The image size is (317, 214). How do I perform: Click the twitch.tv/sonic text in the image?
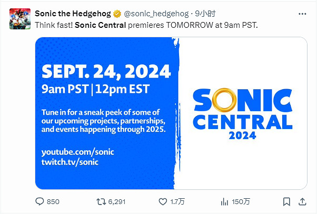(x=70, y=162)
